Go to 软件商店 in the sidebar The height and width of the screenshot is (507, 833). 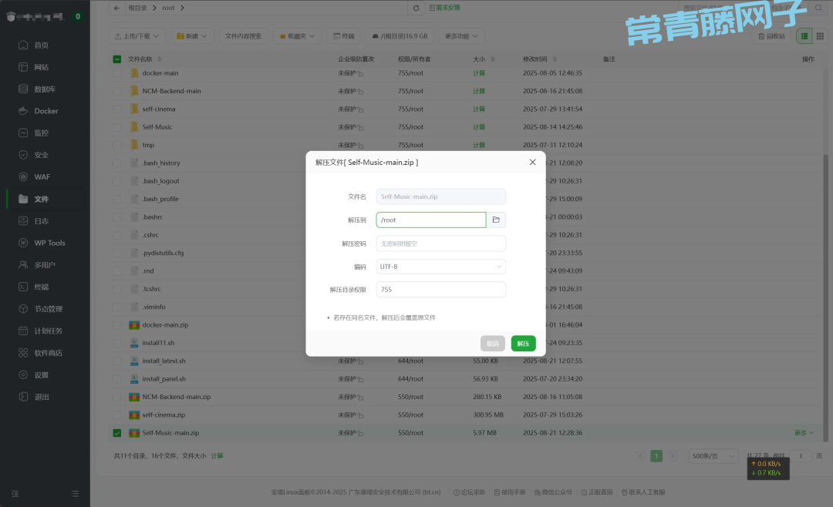[48, 353]
